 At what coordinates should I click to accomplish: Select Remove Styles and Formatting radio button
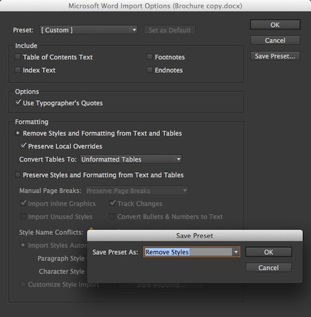click(18, 133)
